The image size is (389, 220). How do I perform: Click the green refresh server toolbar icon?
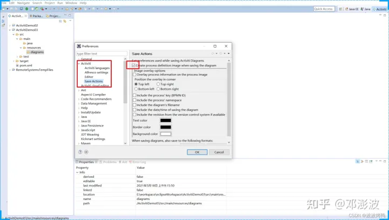click(x=37, y=9)
